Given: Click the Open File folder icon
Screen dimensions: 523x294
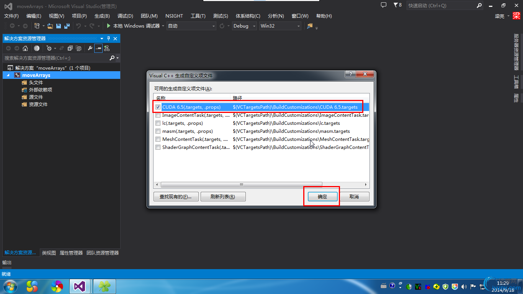Looking at the screenshot, I should 50,26.
